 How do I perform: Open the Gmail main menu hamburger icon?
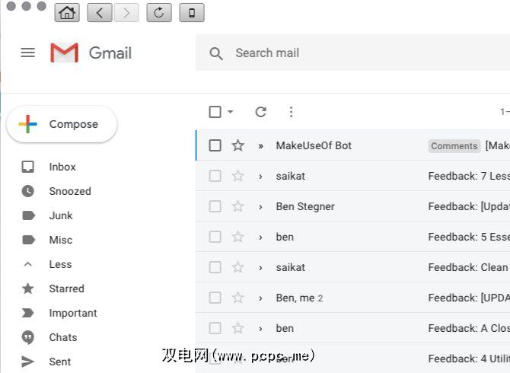click(x=28, y=53)
